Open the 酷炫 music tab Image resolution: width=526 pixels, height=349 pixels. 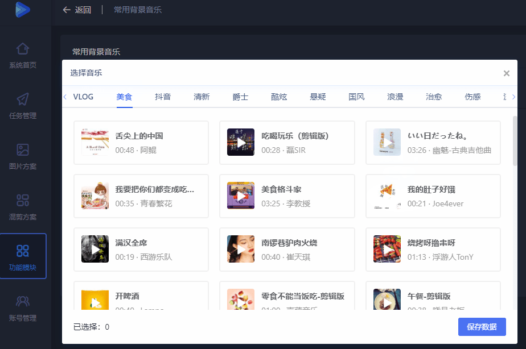click(279, 97)
